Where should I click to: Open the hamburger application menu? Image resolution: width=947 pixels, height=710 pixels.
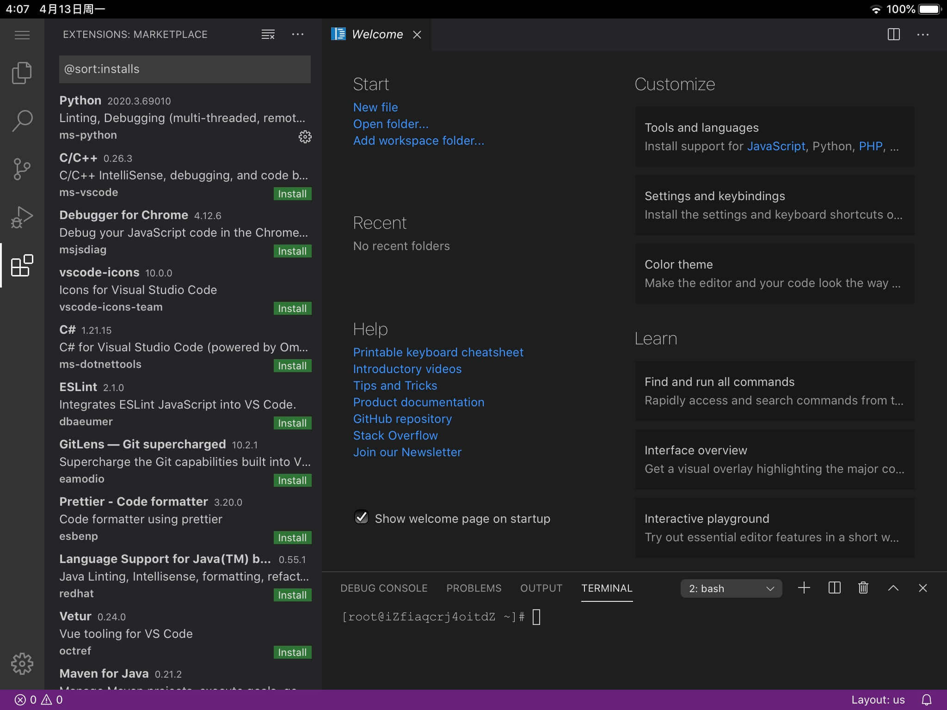[22, 35]
